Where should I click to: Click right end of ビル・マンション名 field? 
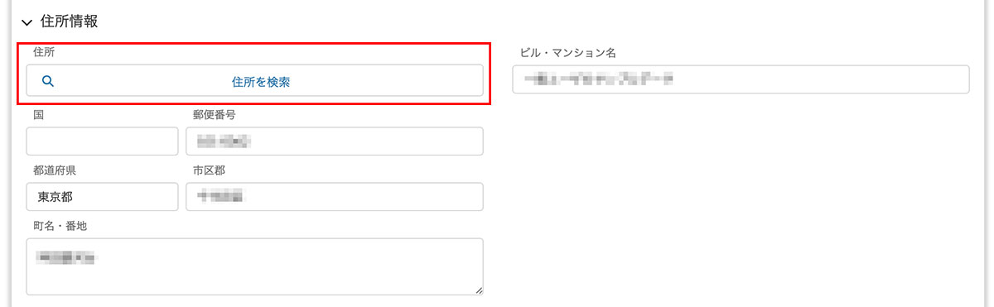(953, 79)
